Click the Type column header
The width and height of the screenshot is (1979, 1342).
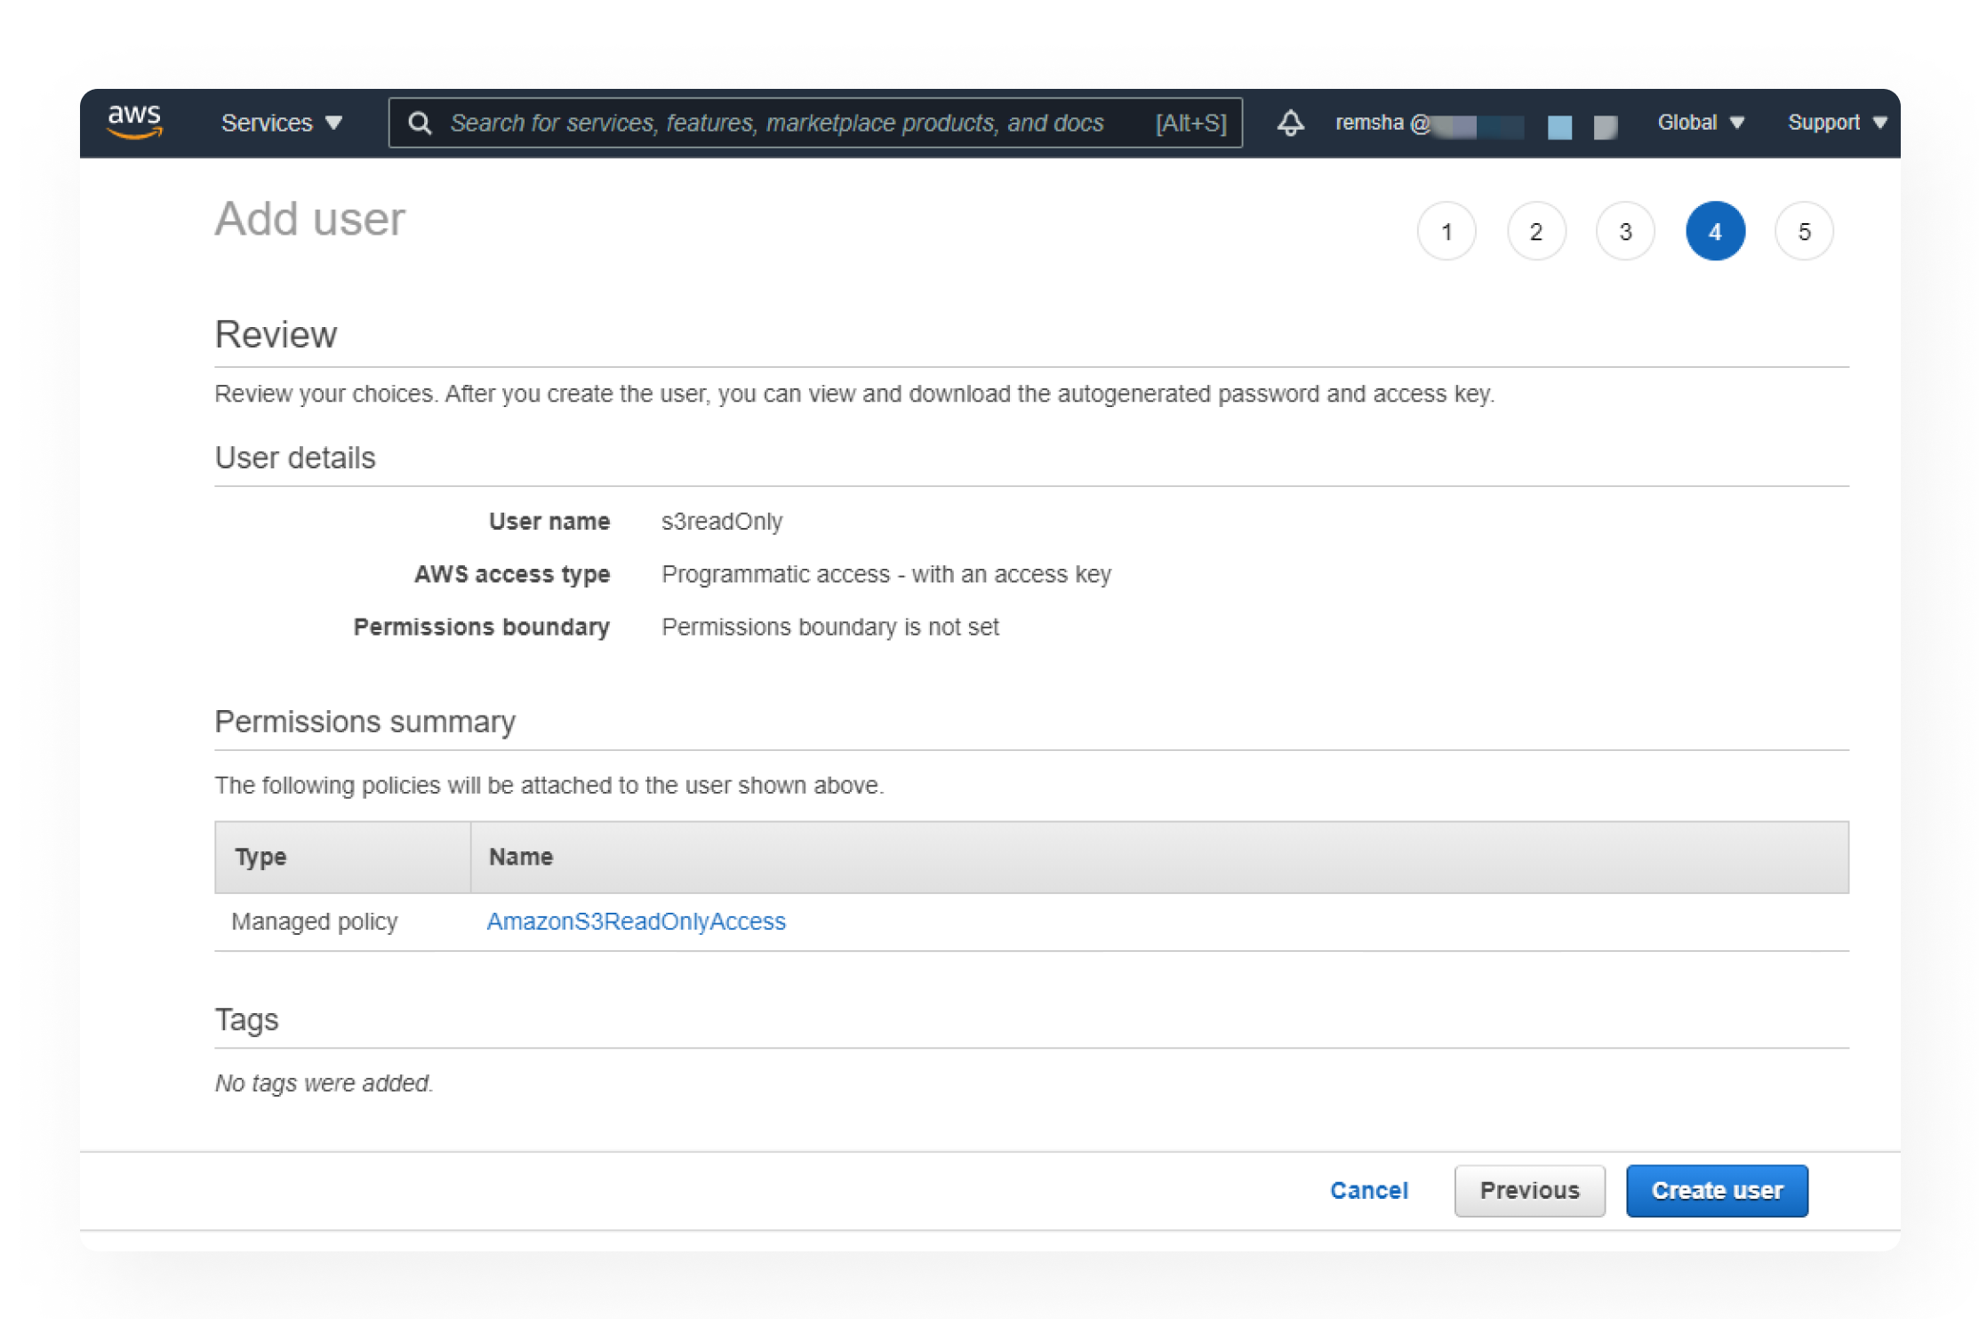tap(260, 857)
